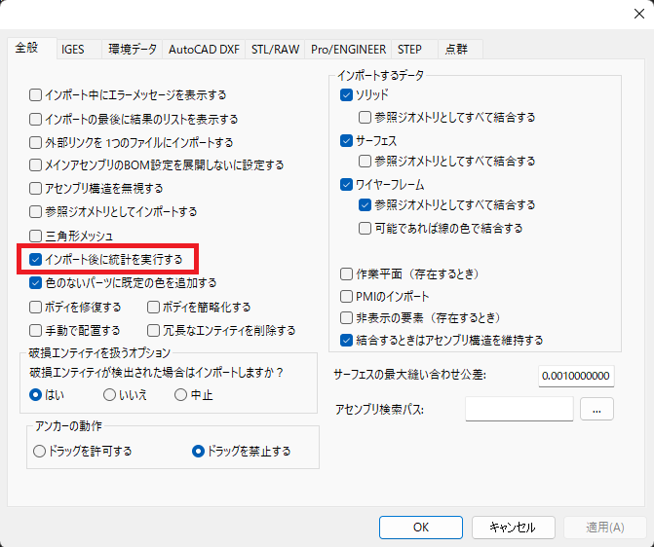Choose the 中止 radio option
Screen dimensions: 654x547
pos(180,395)
